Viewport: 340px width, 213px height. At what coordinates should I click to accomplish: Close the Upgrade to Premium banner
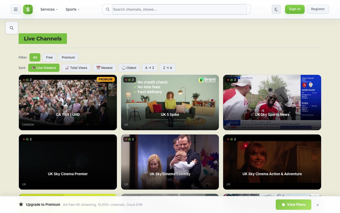point(318,205)
